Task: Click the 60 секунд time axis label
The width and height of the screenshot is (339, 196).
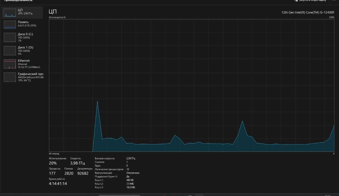Action: coord(54,154)
